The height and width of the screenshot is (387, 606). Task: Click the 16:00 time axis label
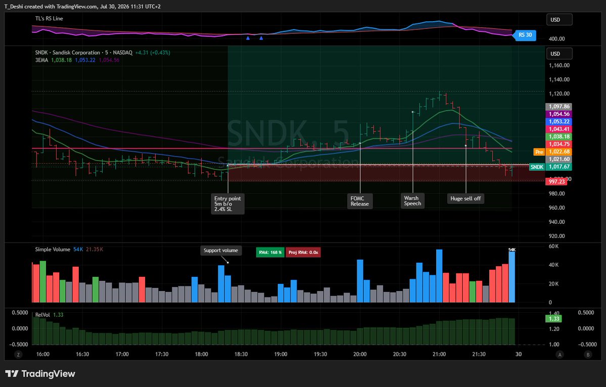pyautogui.click(x=43, y=355)
